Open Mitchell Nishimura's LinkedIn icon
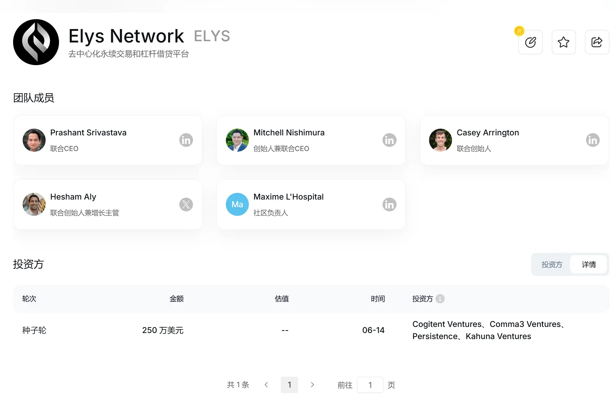 [389, 140]
